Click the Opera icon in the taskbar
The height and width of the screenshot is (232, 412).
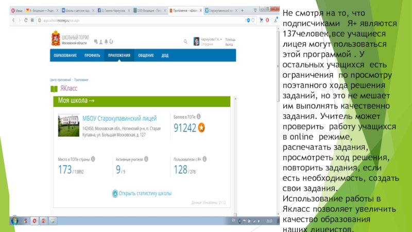[x=35, y=221]
